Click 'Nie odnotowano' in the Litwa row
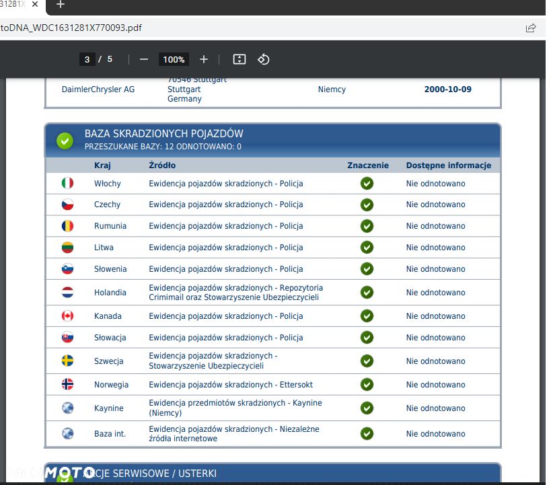This screenshot has width=551, height=485. 435,248
